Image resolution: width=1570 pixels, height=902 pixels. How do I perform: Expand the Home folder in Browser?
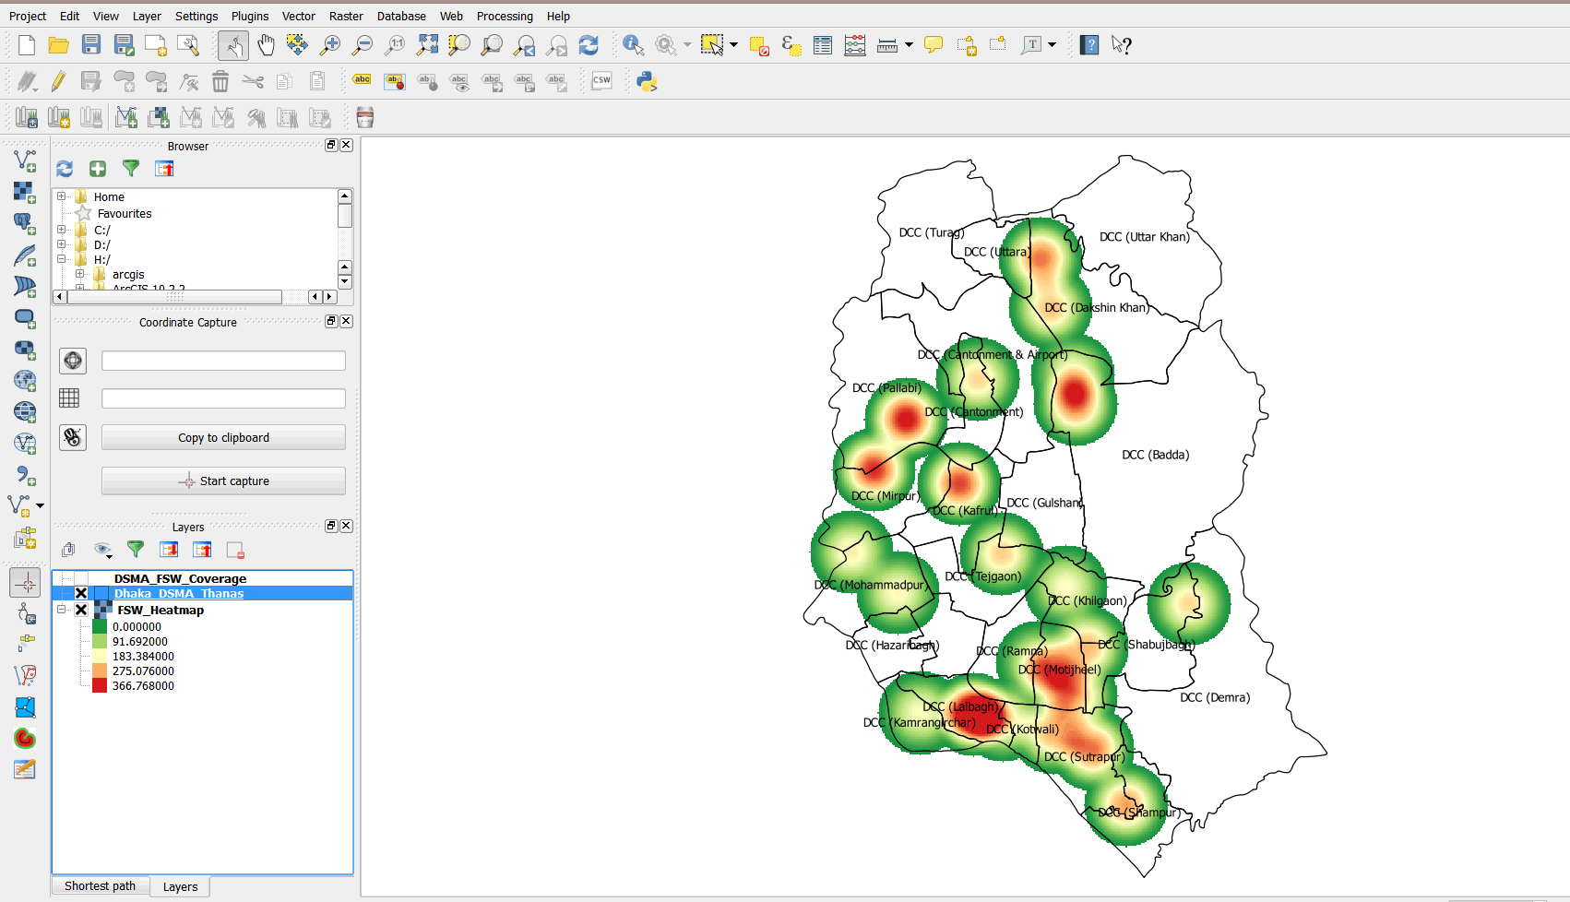click(62, 196)
